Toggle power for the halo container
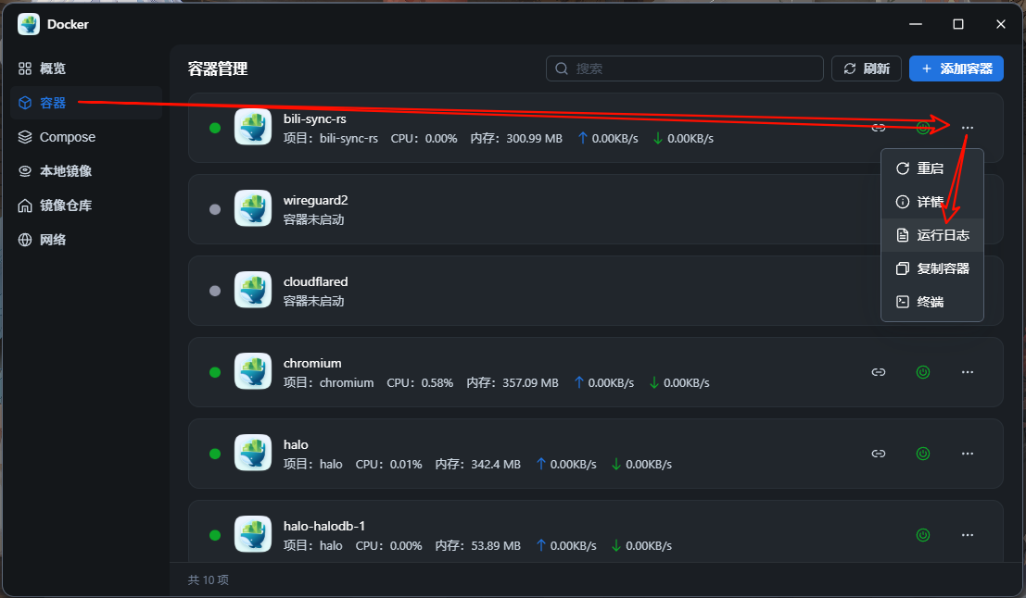 pyautogui.click(x=922, y=454)
